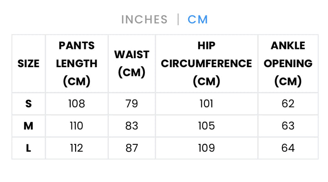
Task: Click the pants length value 110
Action: (x=77, y=126)
